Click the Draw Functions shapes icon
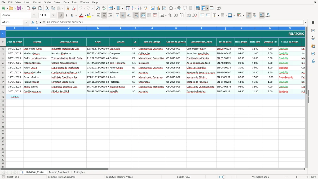This screenshot has height=179, width=318. point(219,8)
